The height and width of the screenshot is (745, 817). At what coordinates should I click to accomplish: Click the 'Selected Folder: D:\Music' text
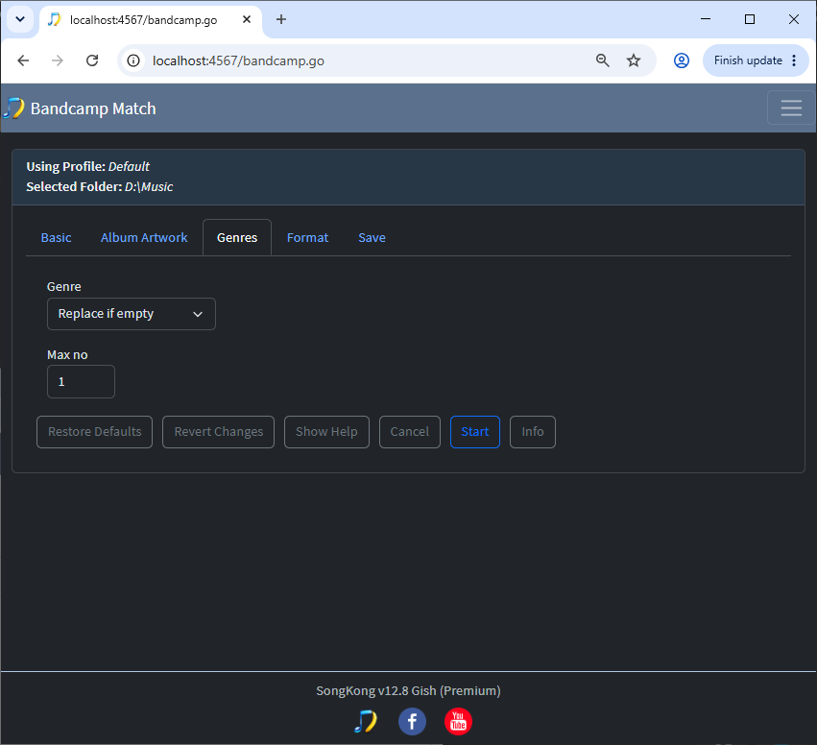coord(100,186)
